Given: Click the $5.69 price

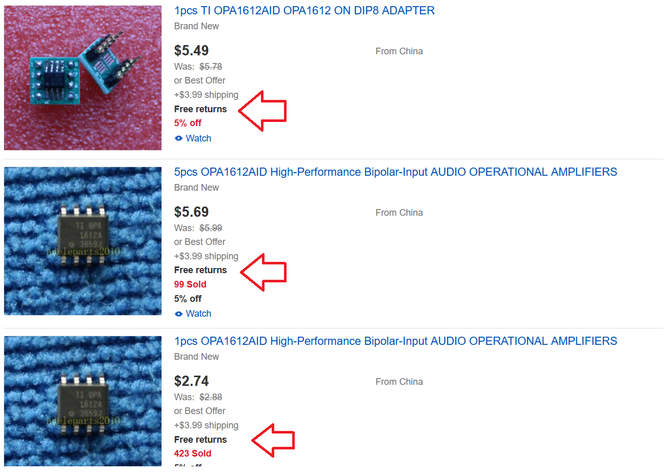Looking at the screenshot, I should tap(191, 212).
